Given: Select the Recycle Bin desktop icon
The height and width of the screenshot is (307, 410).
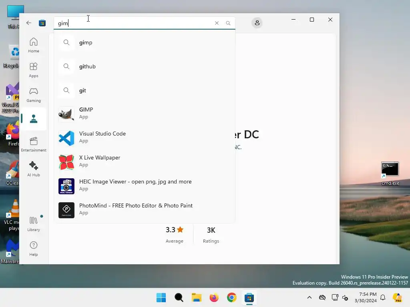Looking at the screenshot, I should (x=12, y=56).
